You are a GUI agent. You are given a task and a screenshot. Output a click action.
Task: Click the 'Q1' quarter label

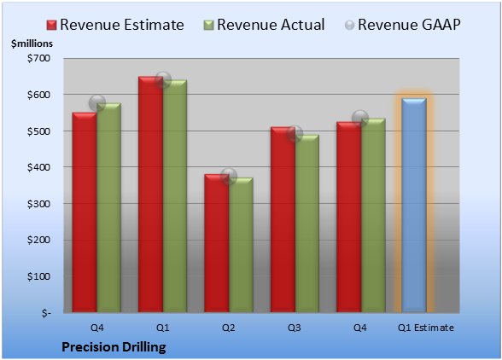pyautogui.click(x=162, y=328)
